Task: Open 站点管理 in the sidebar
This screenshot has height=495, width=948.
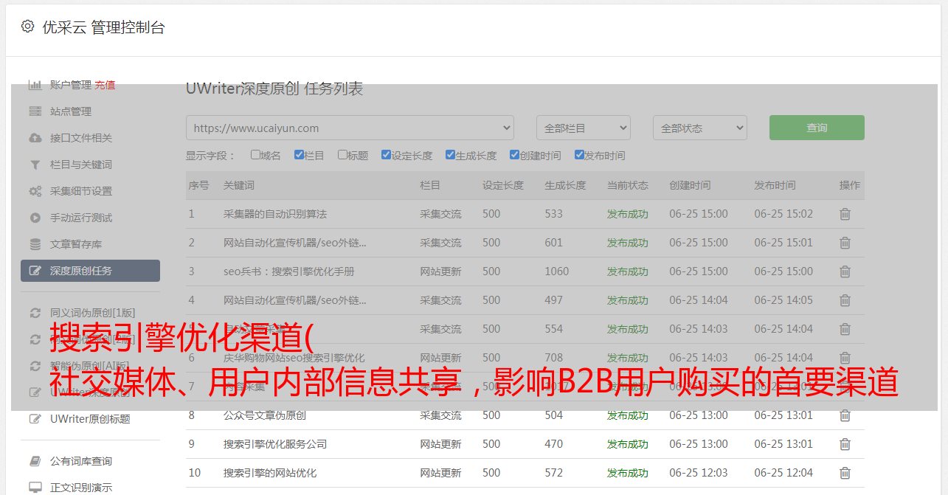Action: (x=71, y=111)
